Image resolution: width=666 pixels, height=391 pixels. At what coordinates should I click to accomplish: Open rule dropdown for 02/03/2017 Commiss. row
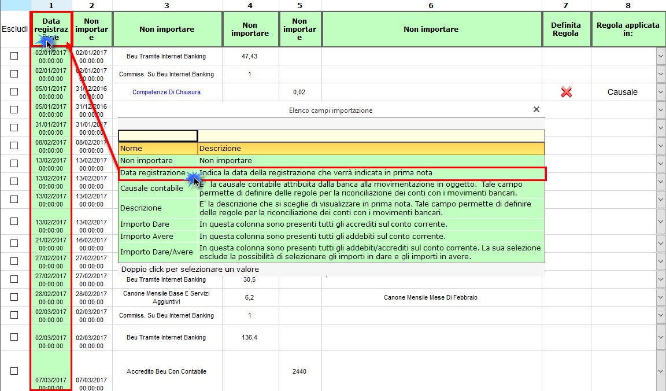click(661, 315)
